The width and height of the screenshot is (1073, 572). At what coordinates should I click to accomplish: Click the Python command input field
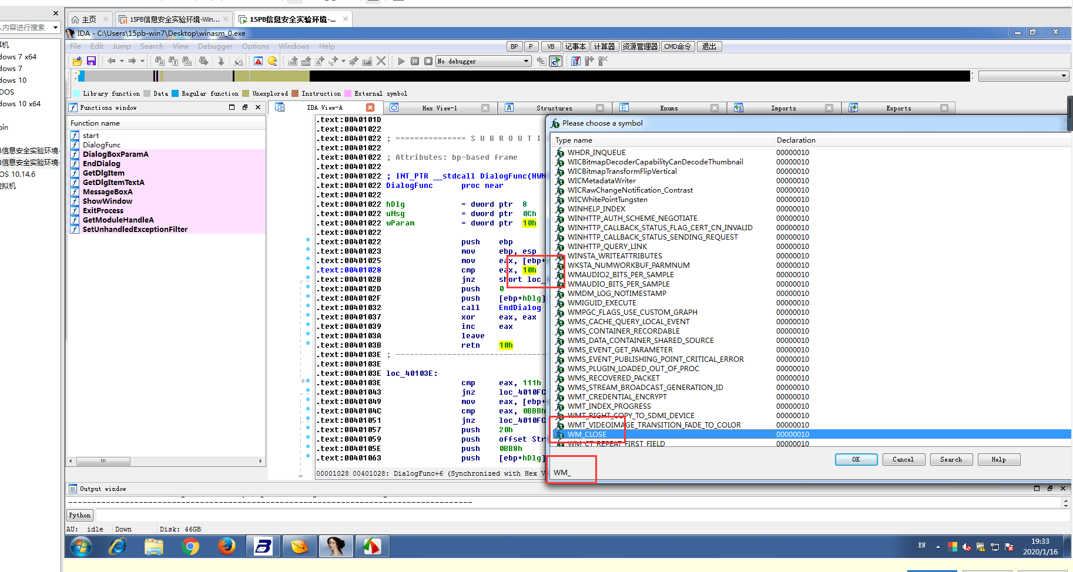[x=582, y=515]
